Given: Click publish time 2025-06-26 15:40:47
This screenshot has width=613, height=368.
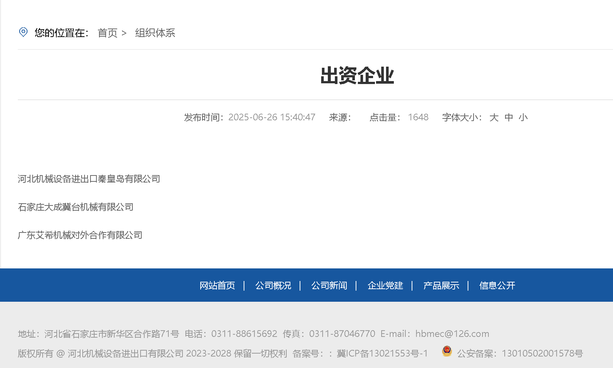Looking at the screenshot, I should (x=272, y=117).
